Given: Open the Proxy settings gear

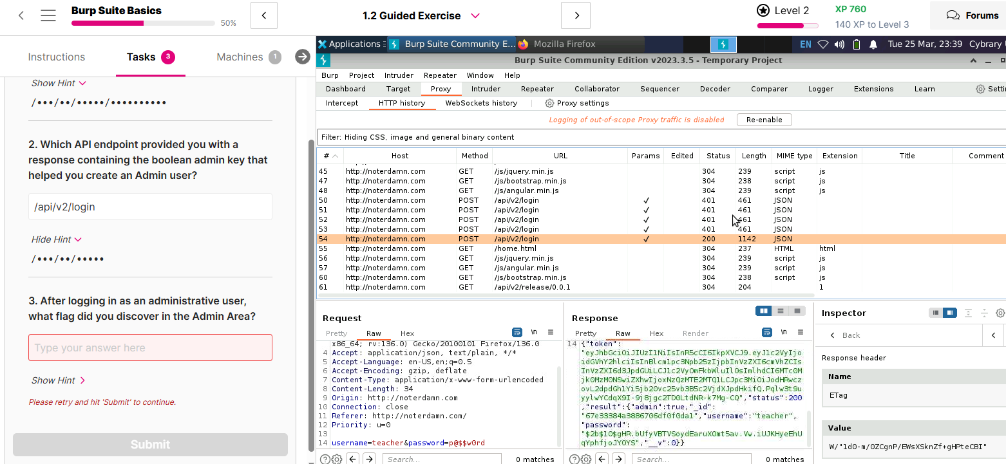Looking at the screenshot, I should [549, 103].
